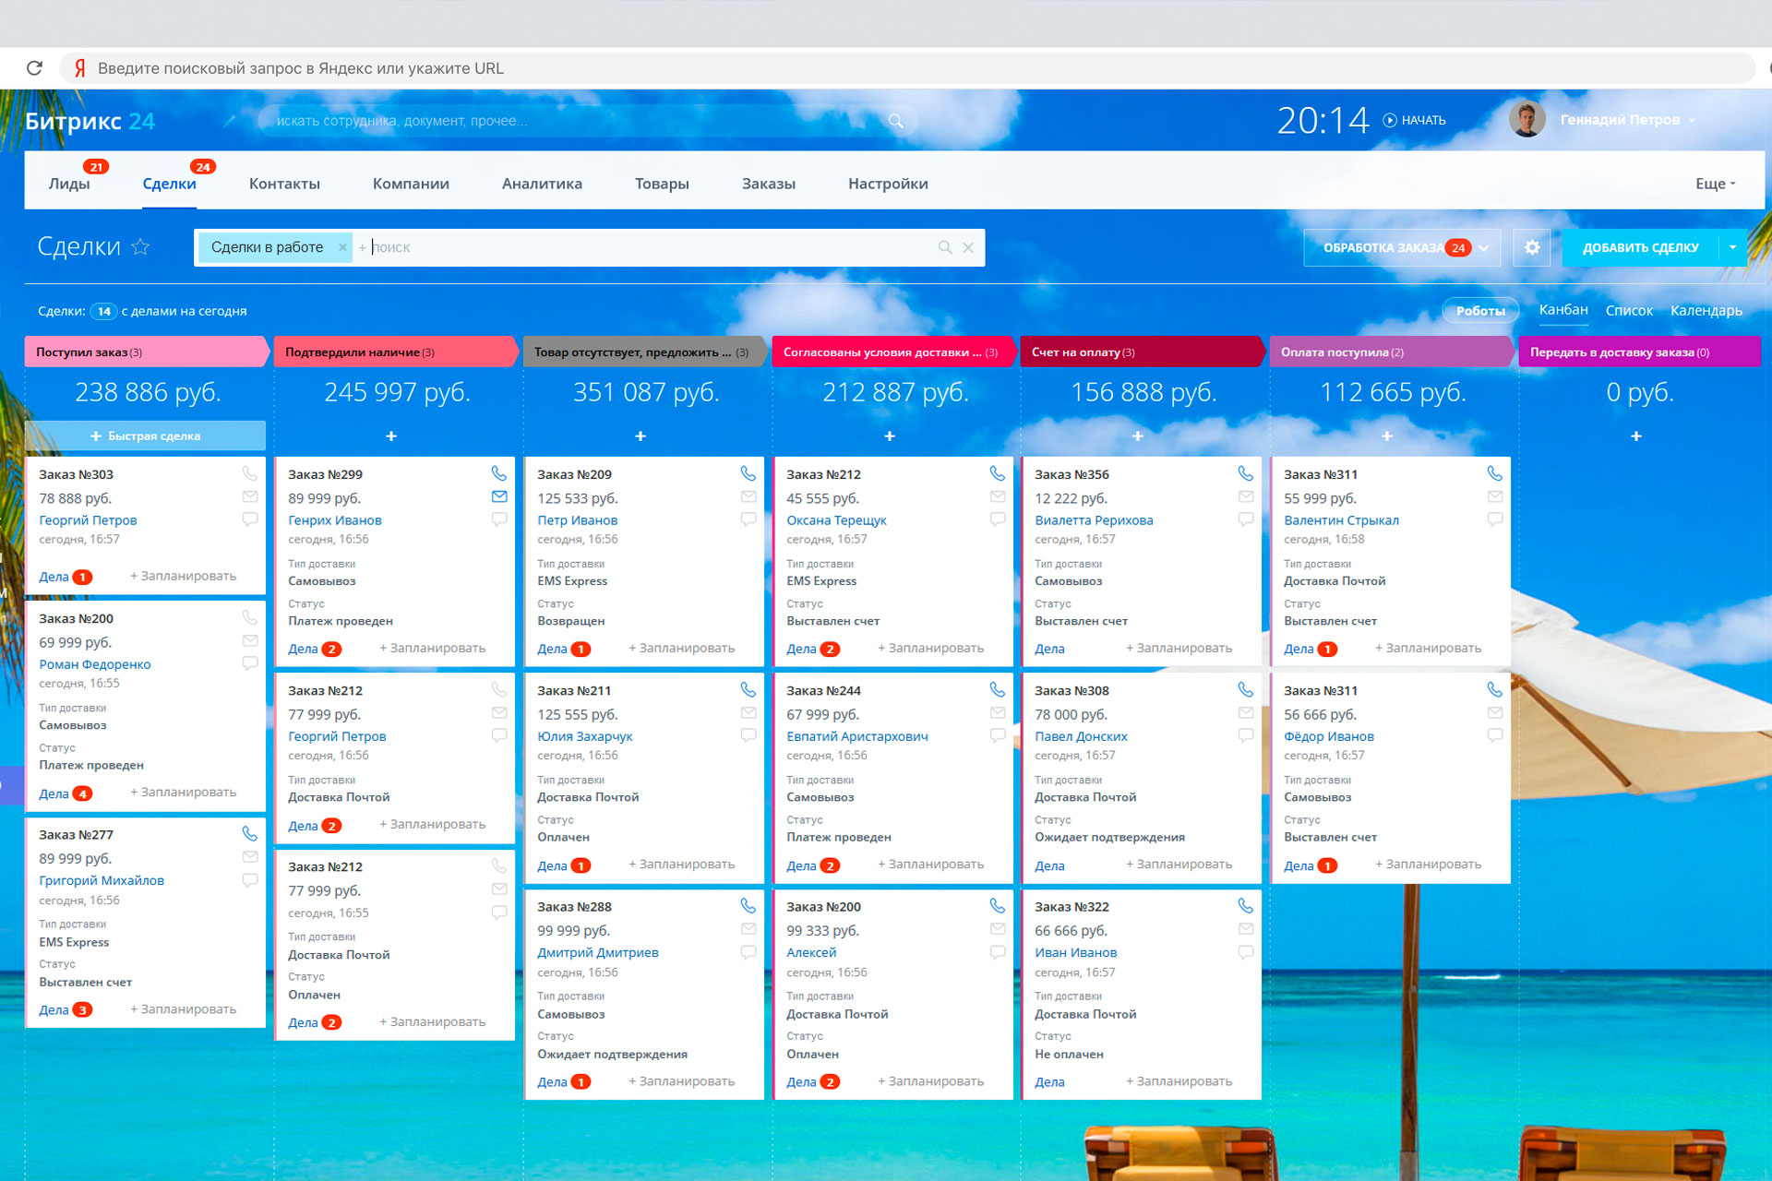Open dropdown arrow beside Добавить сделку
The width and height of the screenshot is (1772, 1181).
click(x=1732, y=247)
